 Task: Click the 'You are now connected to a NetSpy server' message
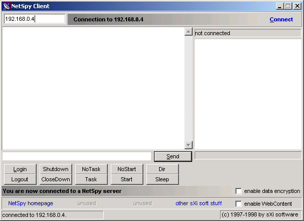(62, 191)
